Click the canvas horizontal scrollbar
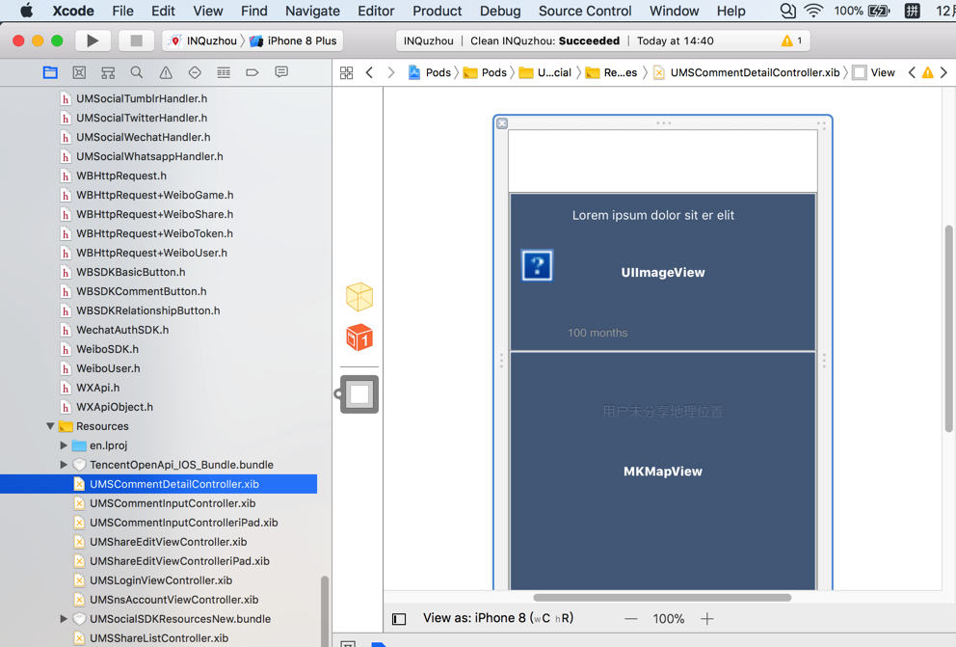This screenshot has width=956, height=647. point(662,598)
